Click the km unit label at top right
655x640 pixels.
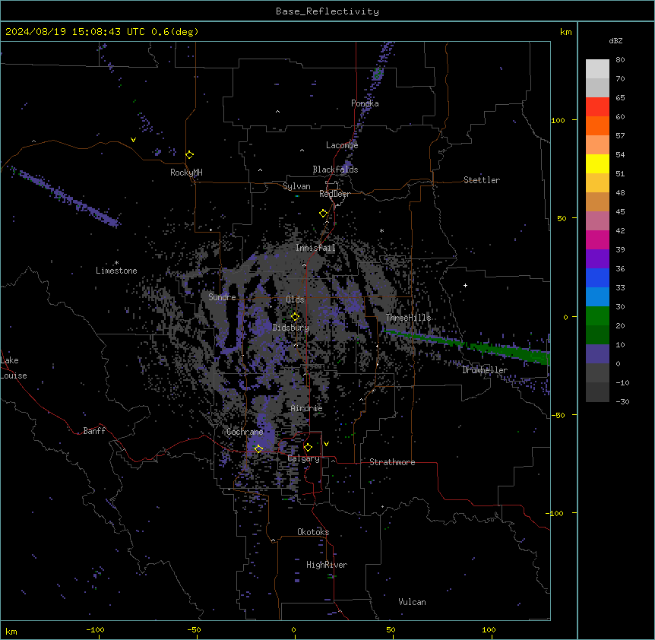click(x=565, y=32)
